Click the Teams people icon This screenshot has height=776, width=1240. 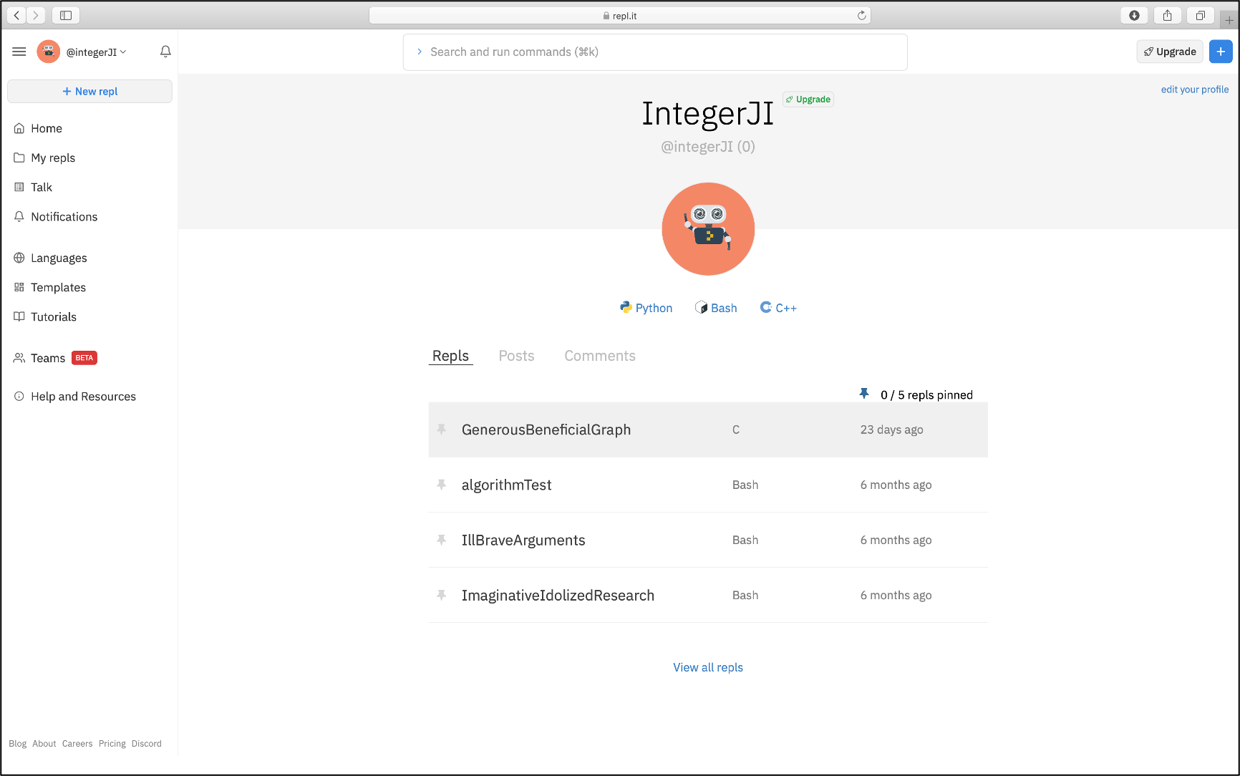tap(19, 358)
